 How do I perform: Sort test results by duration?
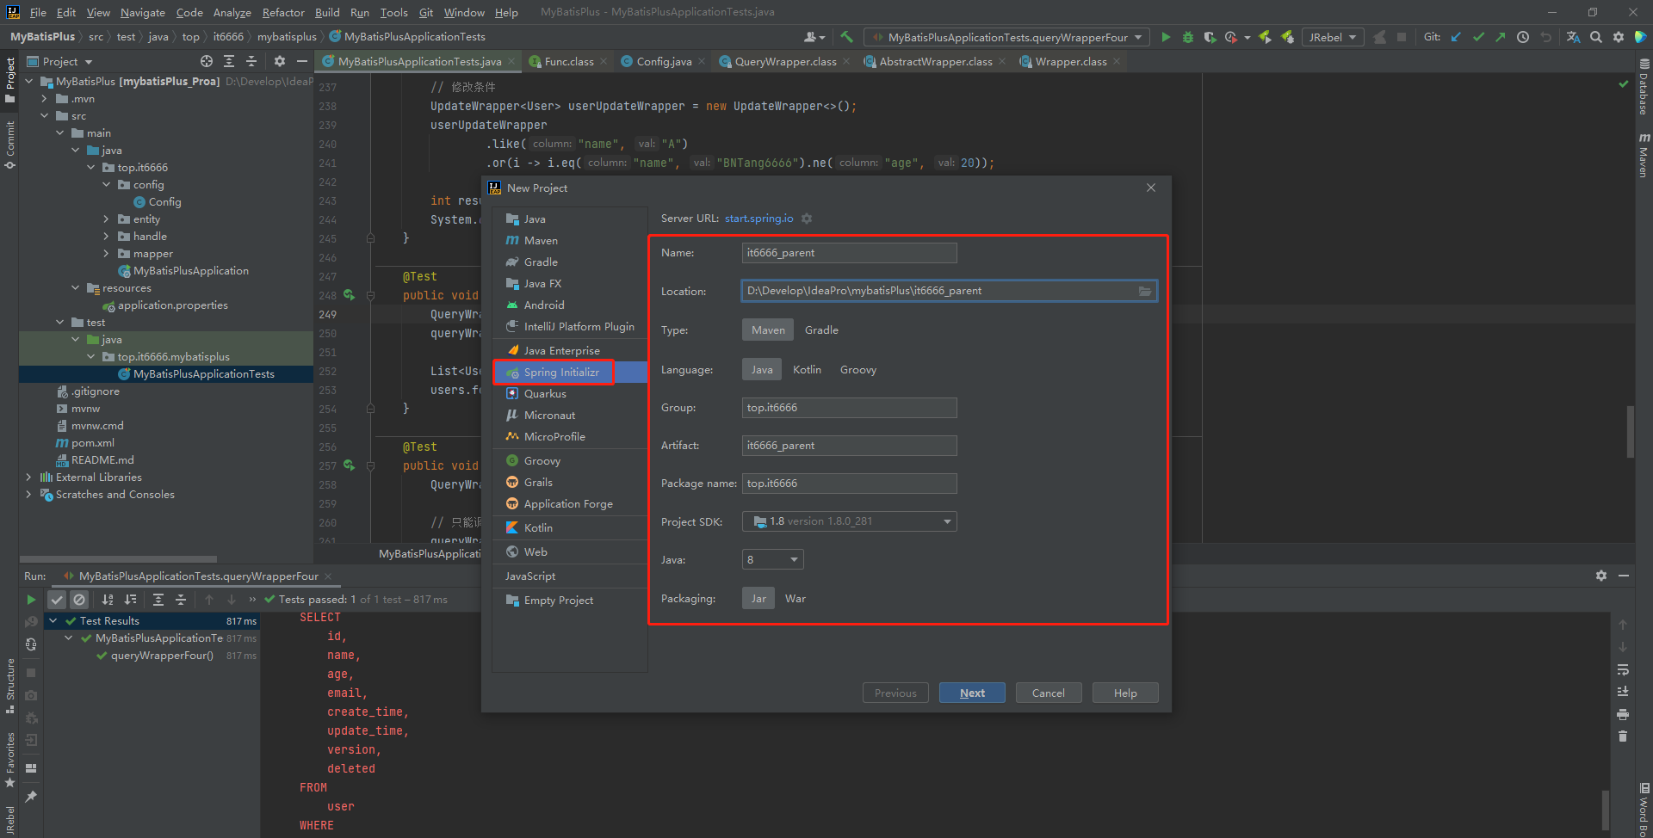(x=130, y=600)
